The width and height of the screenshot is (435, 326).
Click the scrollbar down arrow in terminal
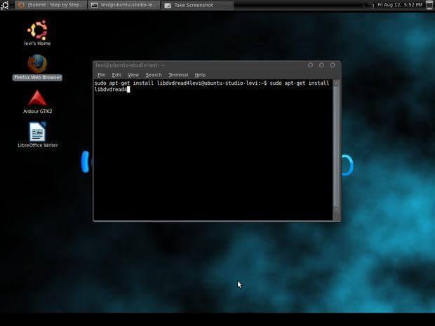pos(336,210)
